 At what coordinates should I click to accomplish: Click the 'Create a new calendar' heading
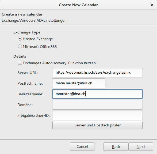tap(22, 14)
